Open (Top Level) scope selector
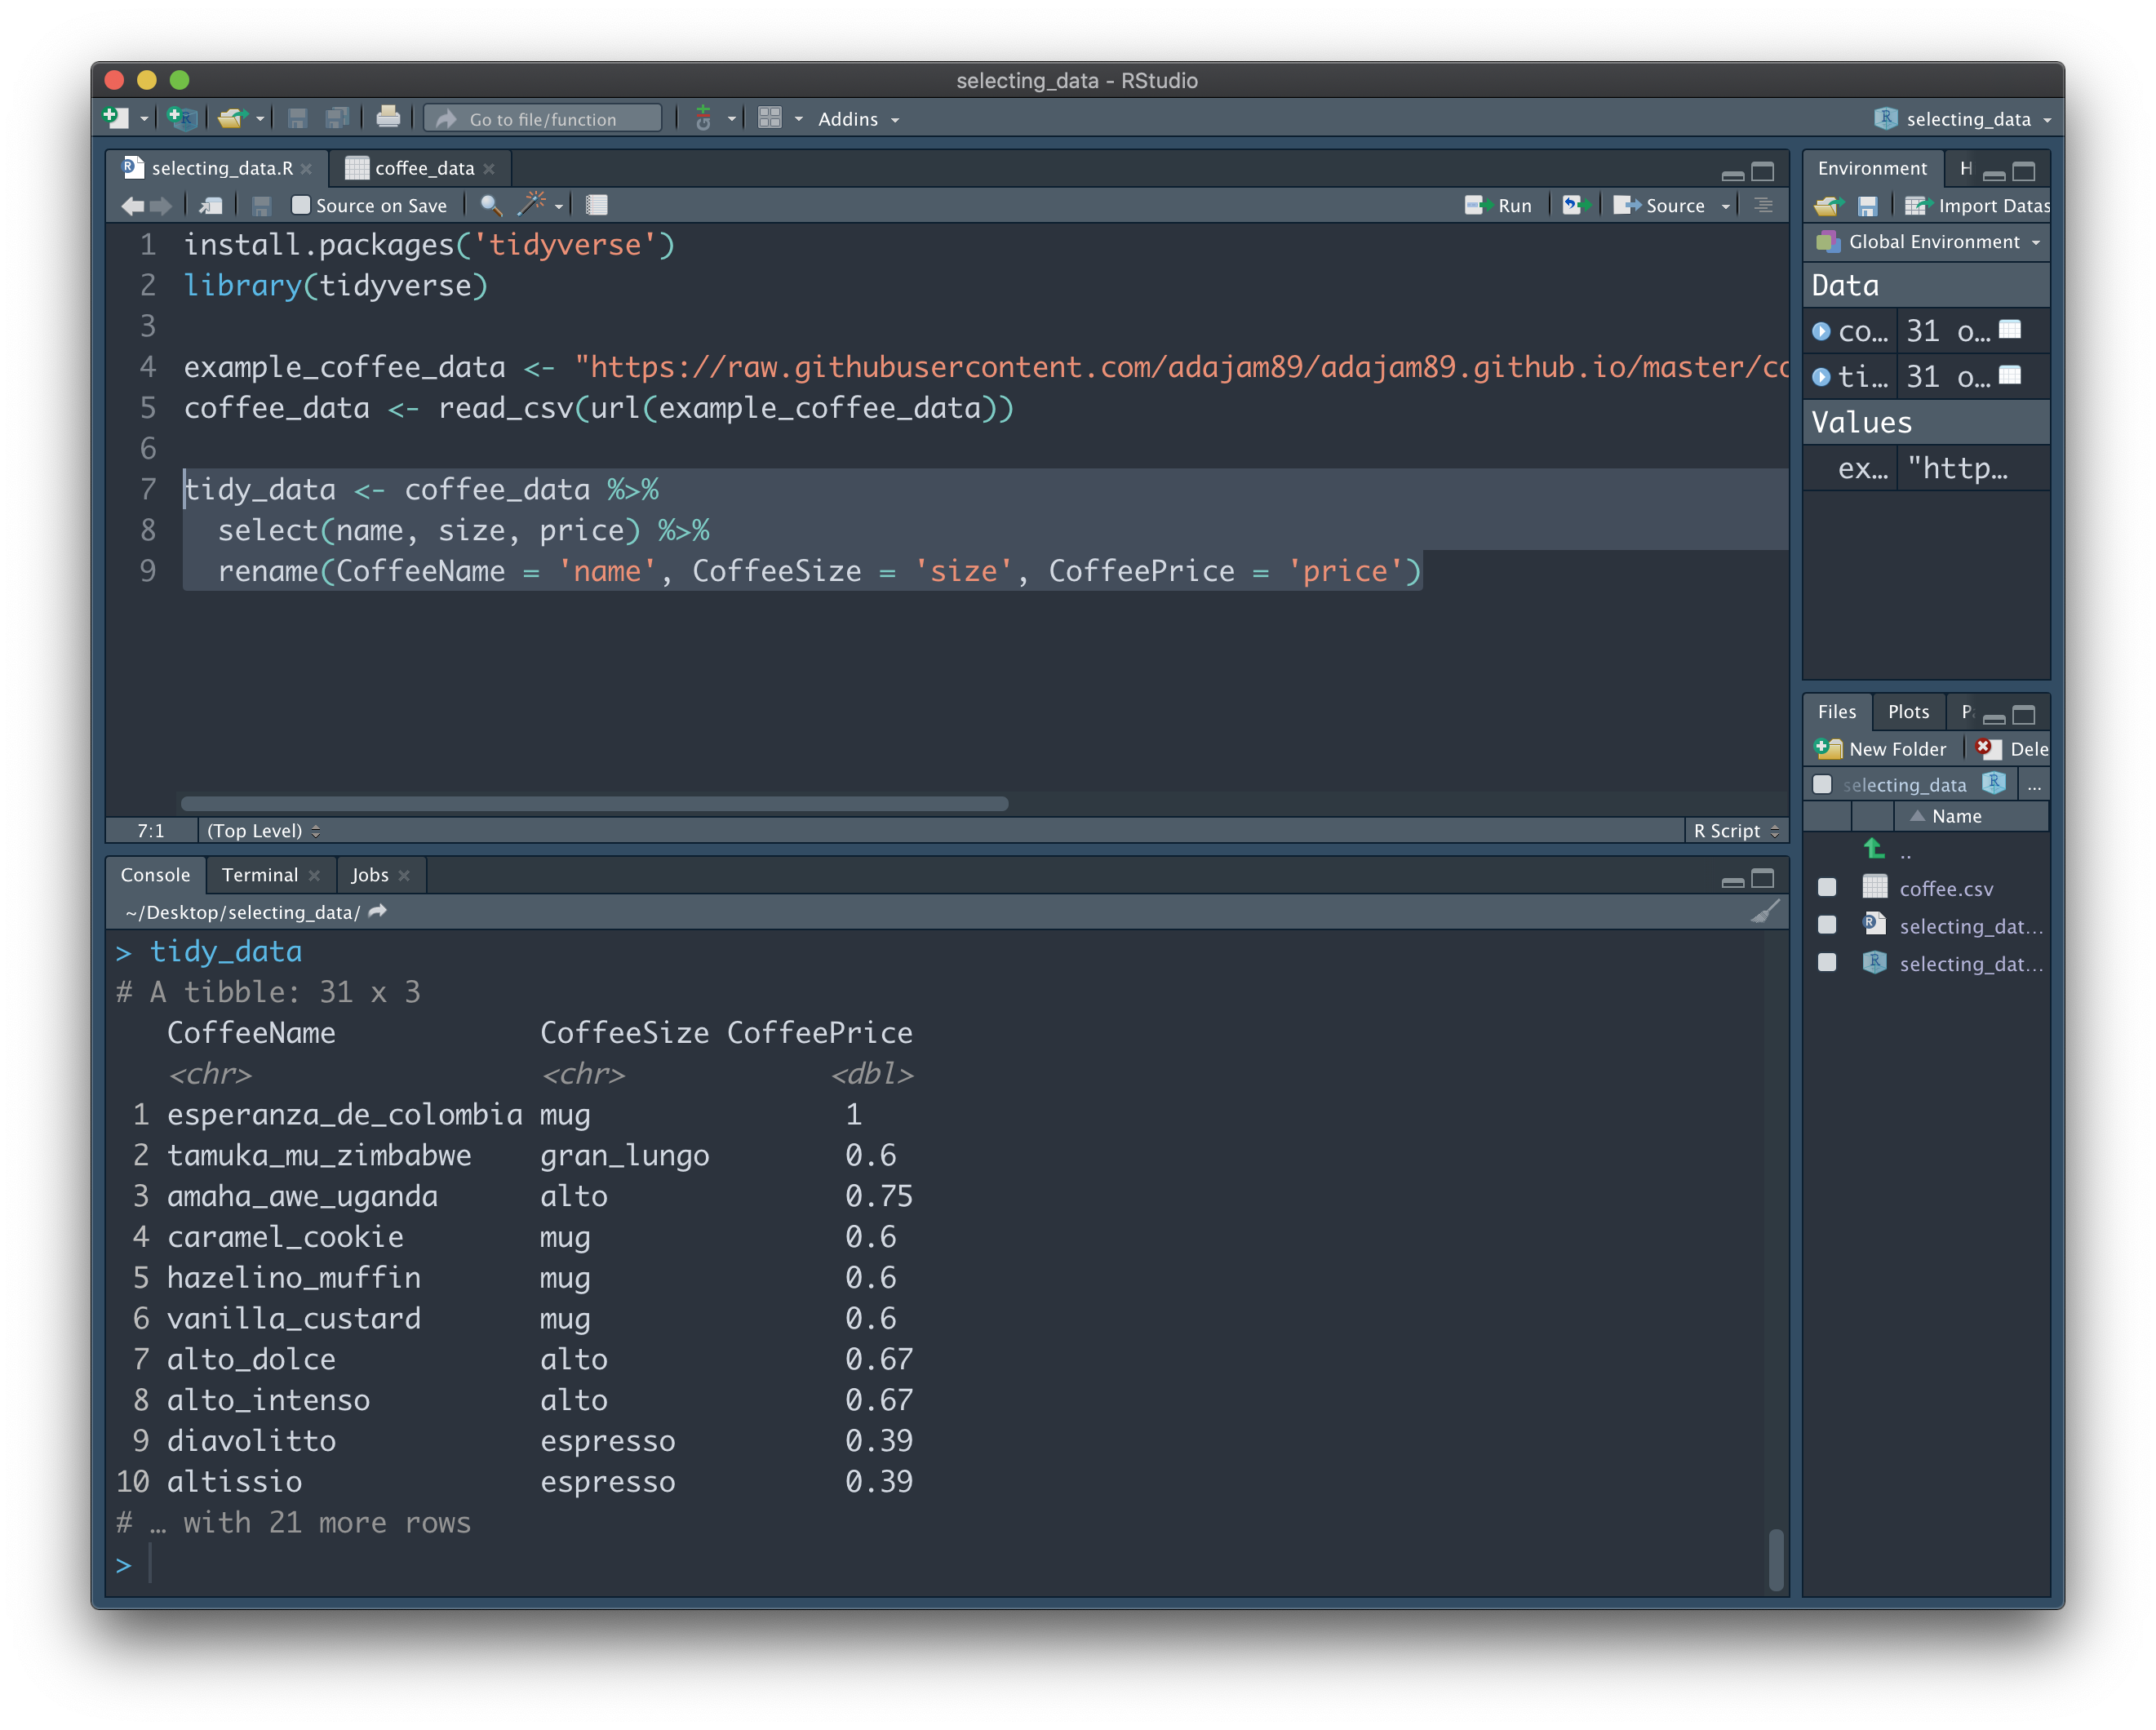2156x1730 pixels. point(263,831)
